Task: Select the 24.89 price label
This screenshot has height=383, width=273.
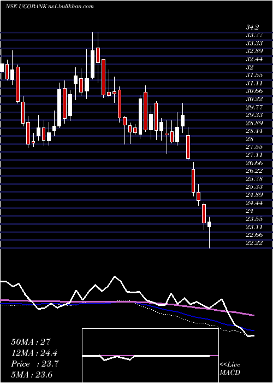Action: [x=254, y=195]
